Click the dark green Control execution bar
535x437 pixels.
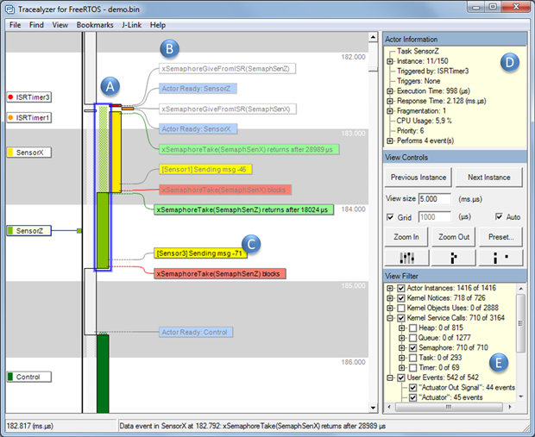[103, 373]
